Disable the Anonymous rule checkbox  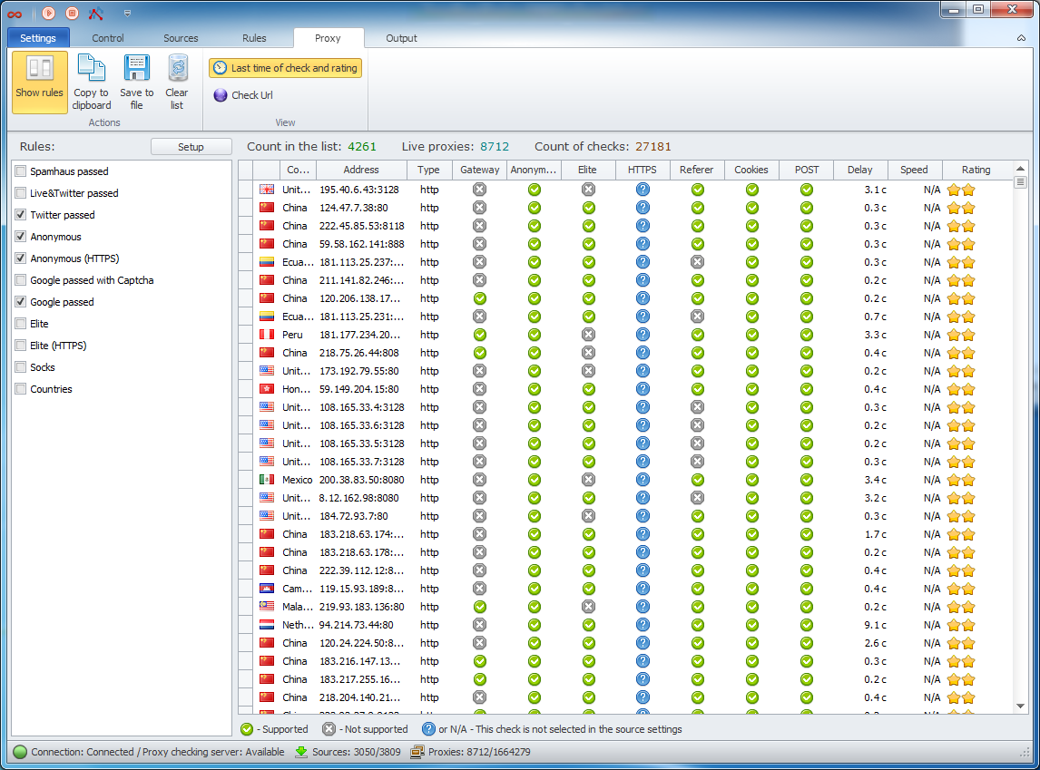click(x=21, y=237)
